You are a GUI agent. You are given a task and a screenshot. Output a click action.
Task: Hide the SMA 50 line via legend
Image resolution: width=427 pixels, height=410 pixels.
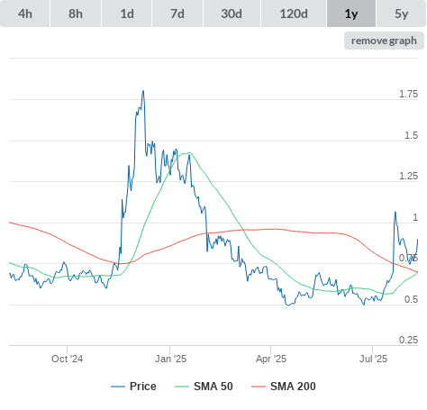coord(213,387)
